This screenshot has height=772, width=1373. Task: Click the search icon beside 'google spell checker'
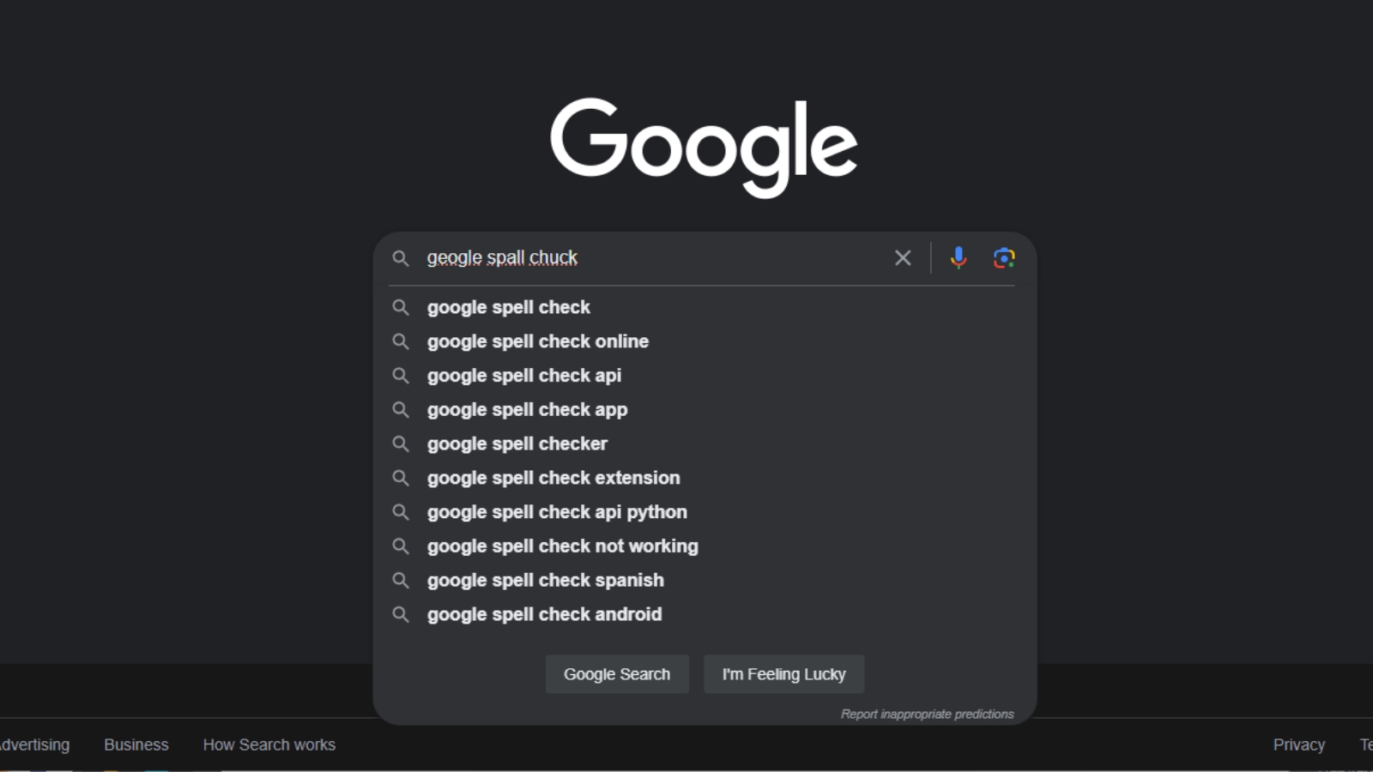pyautogui.click(x=401, y=443)
